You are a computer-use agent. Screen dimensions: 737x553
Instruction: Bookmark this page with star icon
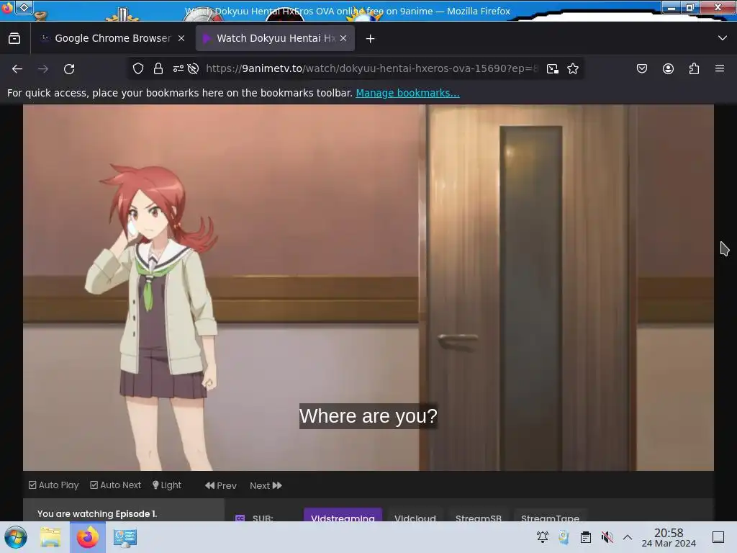pos(572,68)
